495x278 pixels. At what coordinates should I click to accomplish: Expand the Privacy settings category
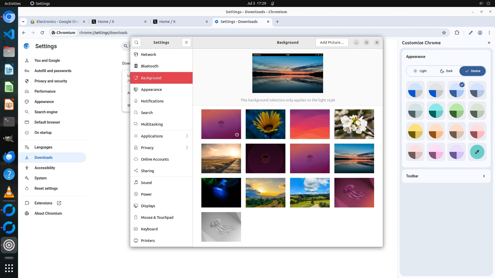point(161,147)
